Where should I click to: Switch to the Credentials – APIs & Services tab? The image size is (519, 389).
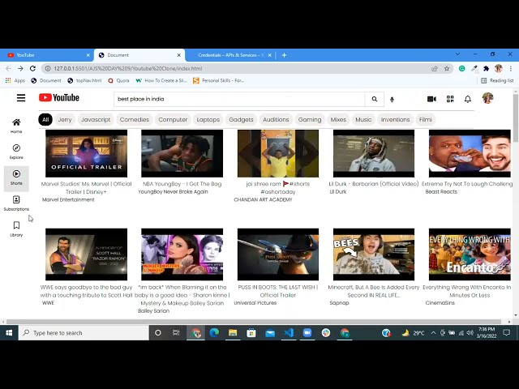point(229,55)
